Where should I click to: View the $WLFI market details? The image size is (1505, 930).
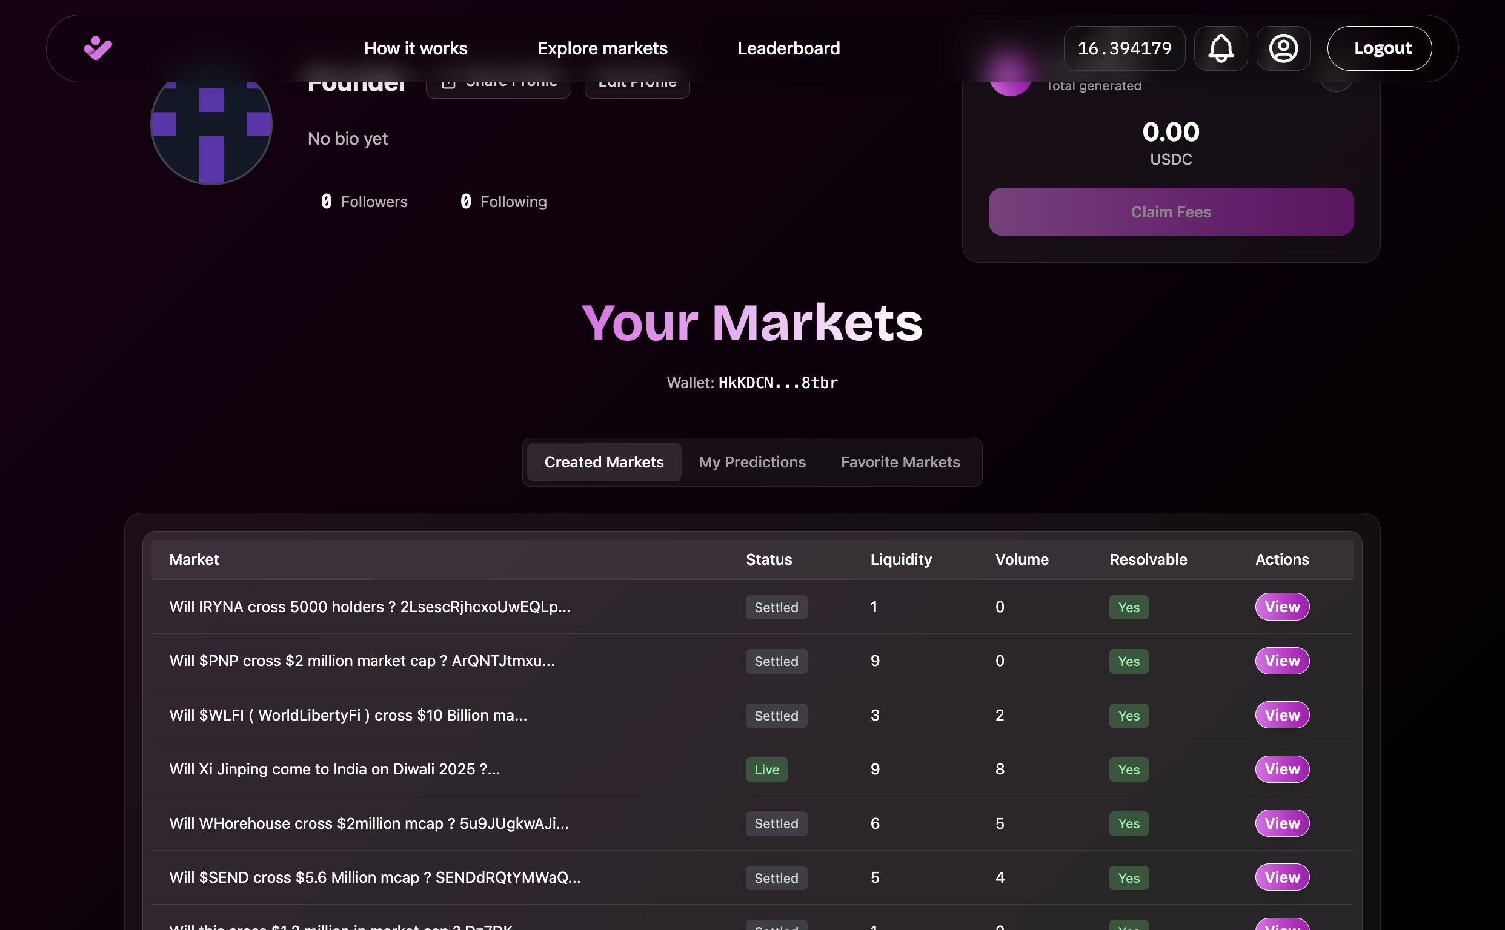tap(1281, 714)
